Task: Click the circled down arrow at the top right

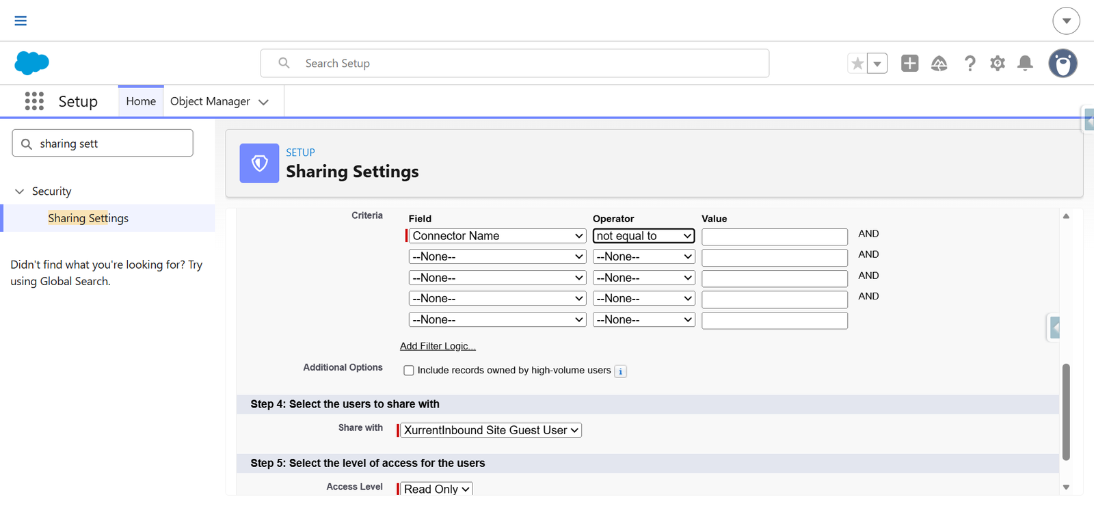Action: coord(1067,21)
